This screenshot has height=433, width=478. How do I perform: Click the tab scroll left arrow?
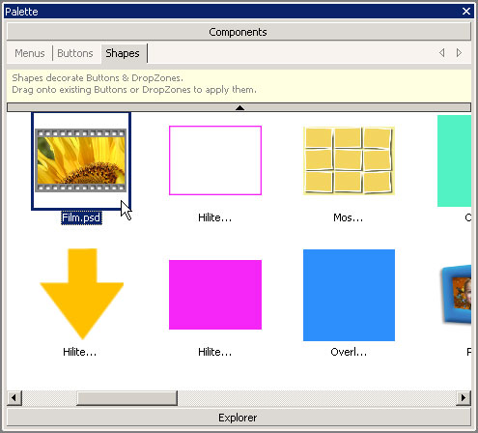tap(442, 52)
